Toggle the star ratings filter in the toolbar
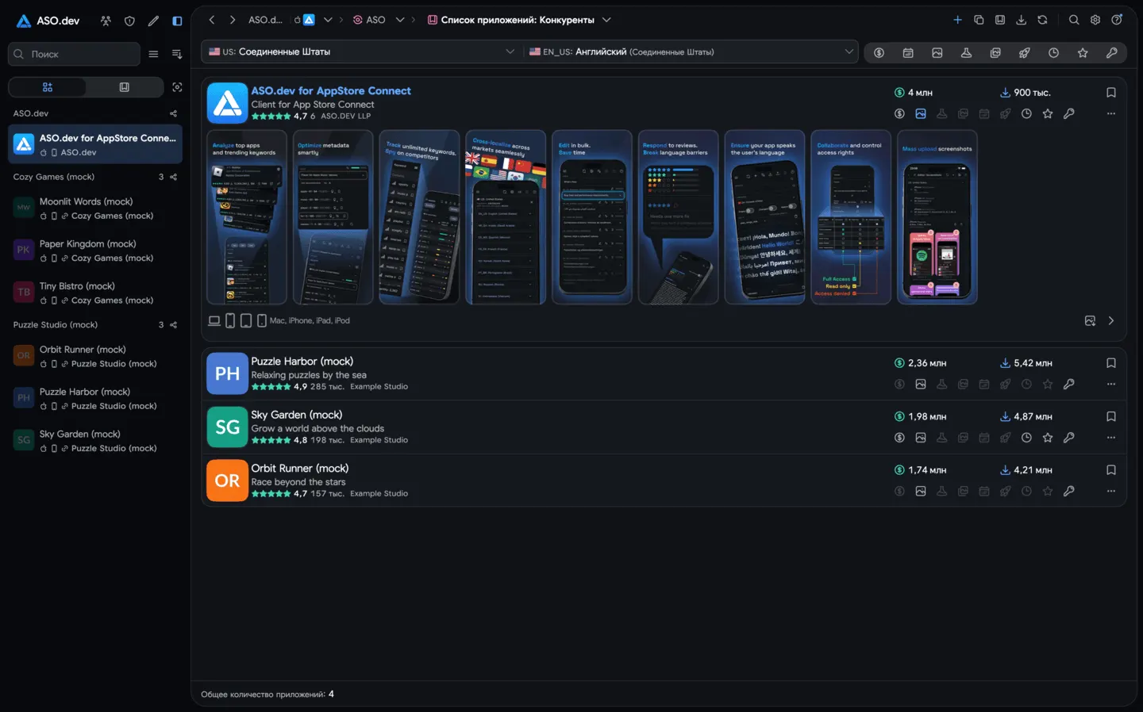The image size is (1143, 712). [x=1083, y=52]
